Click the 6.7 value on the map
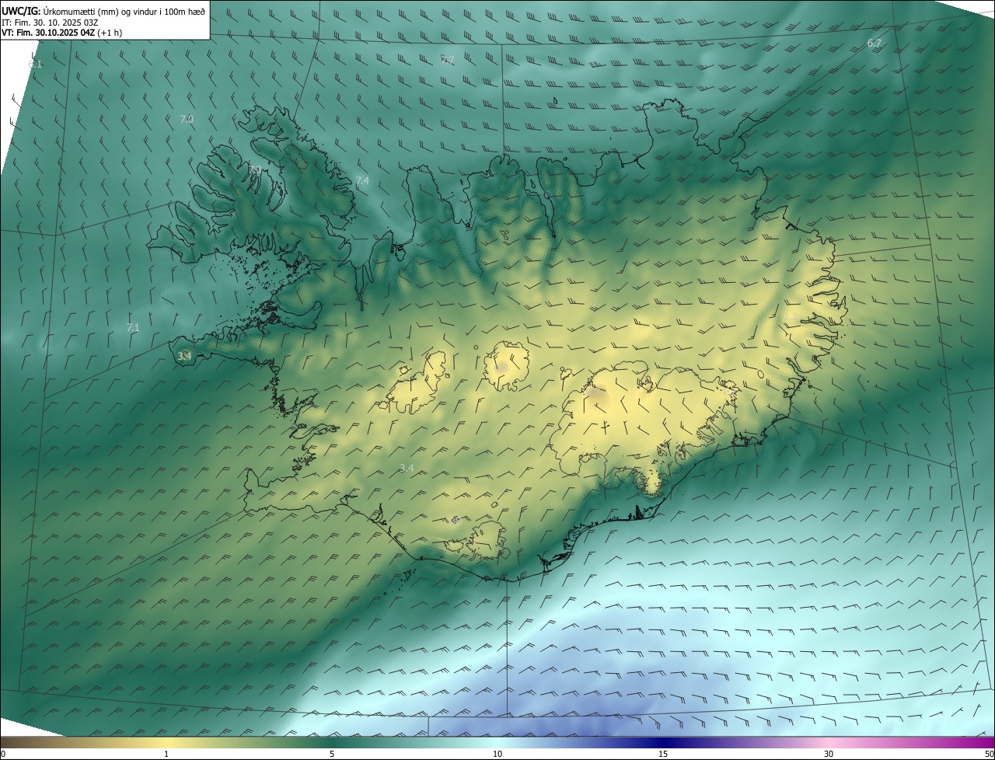Screen dimensions: 995x760 coord(875,44)
